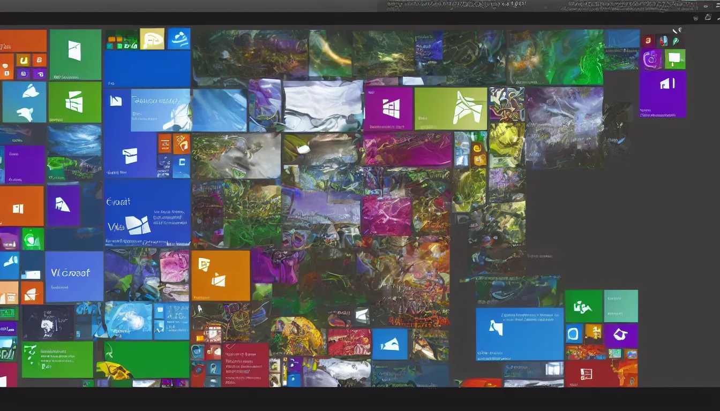View the golden fish streak thumbnail

(330, 53)
